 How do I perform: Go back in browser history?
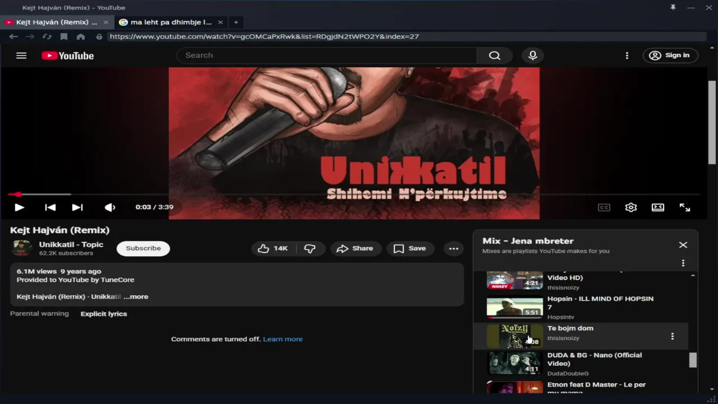pos(13,36)
